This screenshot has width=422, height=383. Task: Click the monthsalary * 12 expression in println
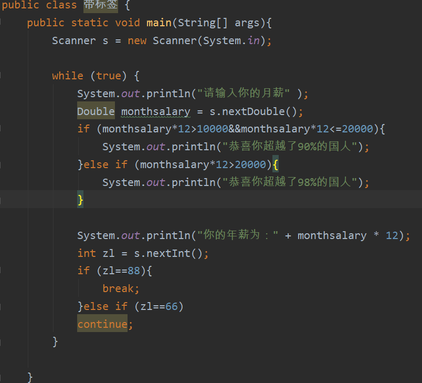[347, 236]
